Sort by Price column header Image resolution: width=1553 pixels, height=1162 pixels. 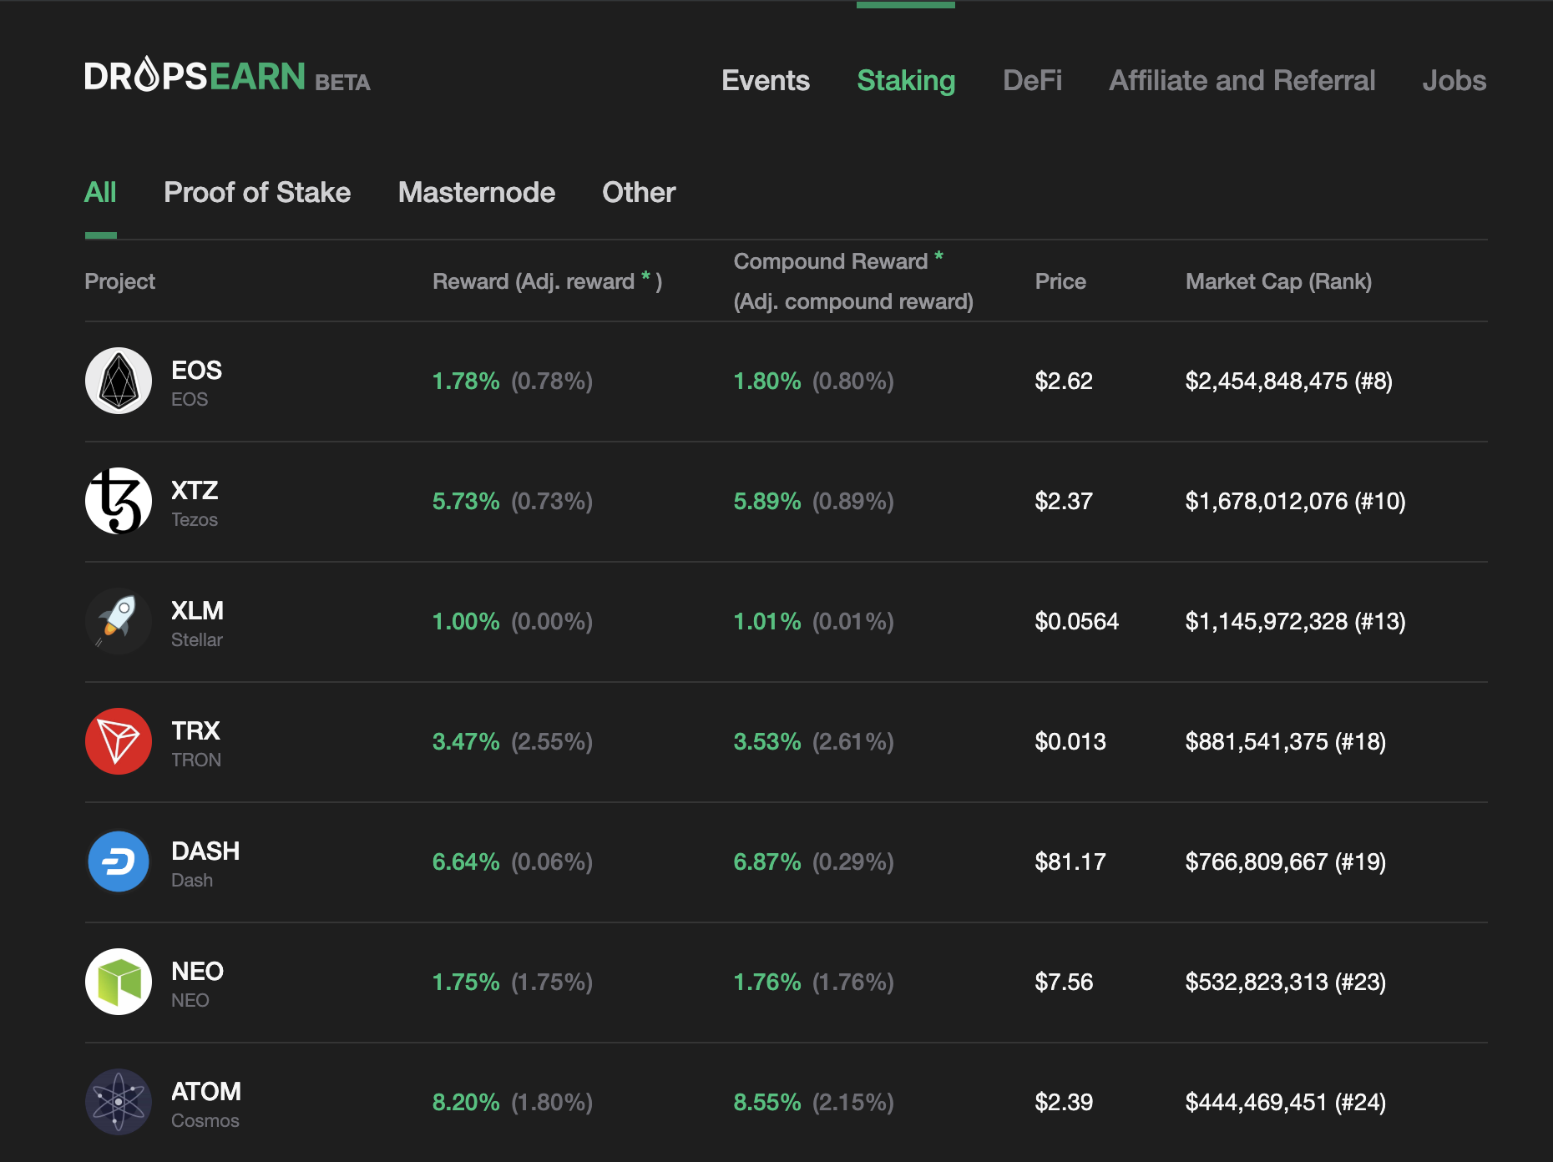tap(1060, 281)
